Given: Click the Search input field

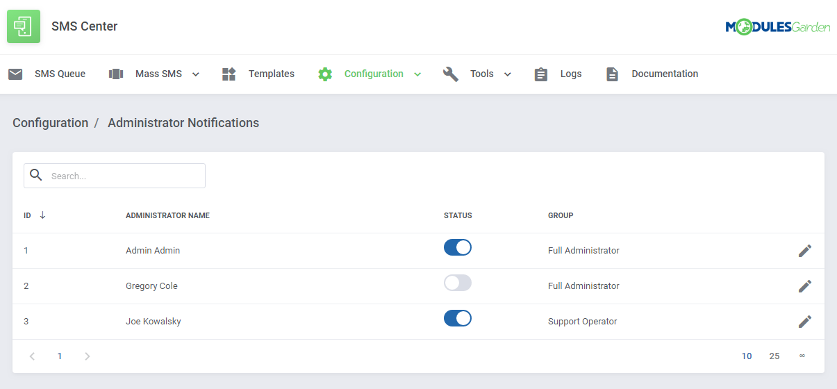Looking at the screenshot, I should tap(125, 176).
